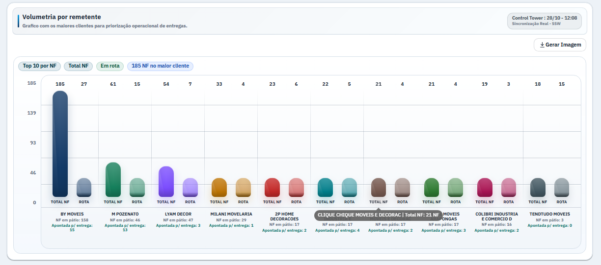Click the TENDTUDO MOVEIS Rota bar
The height and width of the screenshot is (265, 601).
pos(562,188)
